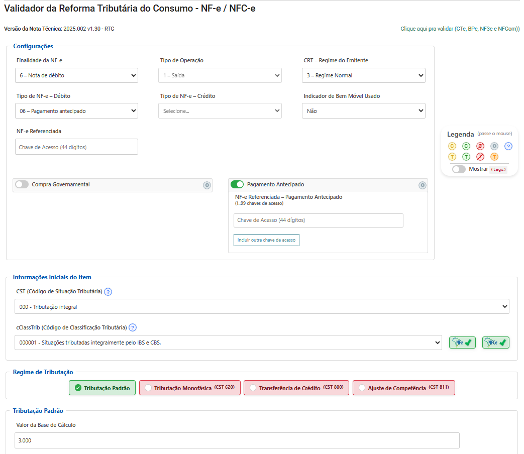Click the CST help question-mark icon
The width and height of the screenshot is (524, 454).
click(108, 291)
